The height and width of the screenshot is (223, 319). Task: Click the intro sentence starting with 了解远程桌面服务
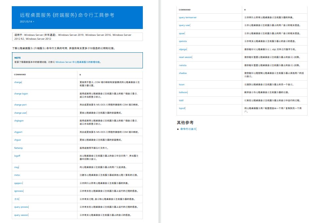click(64, 48)
